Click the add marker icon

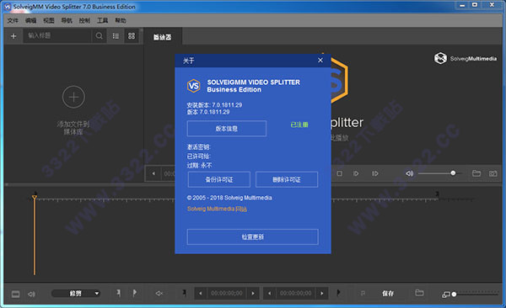(x=118, y=293)
